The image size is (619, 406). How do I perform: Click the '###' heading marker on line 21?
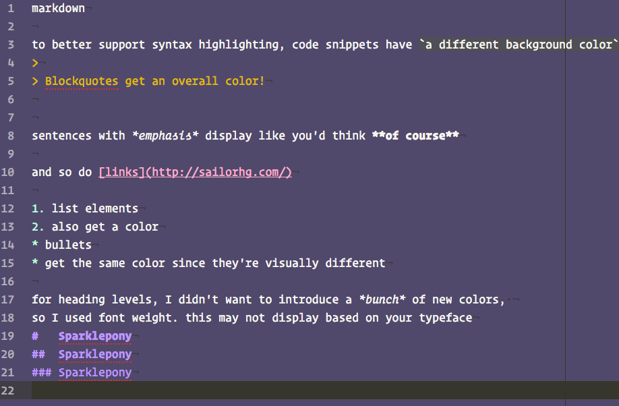coord(42,372)
